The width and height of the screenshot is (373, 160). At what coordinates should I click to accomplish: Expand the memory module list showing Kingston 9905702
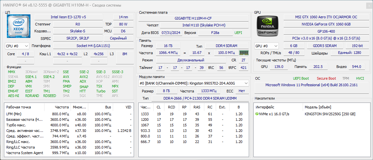click(x=245, y=83)
